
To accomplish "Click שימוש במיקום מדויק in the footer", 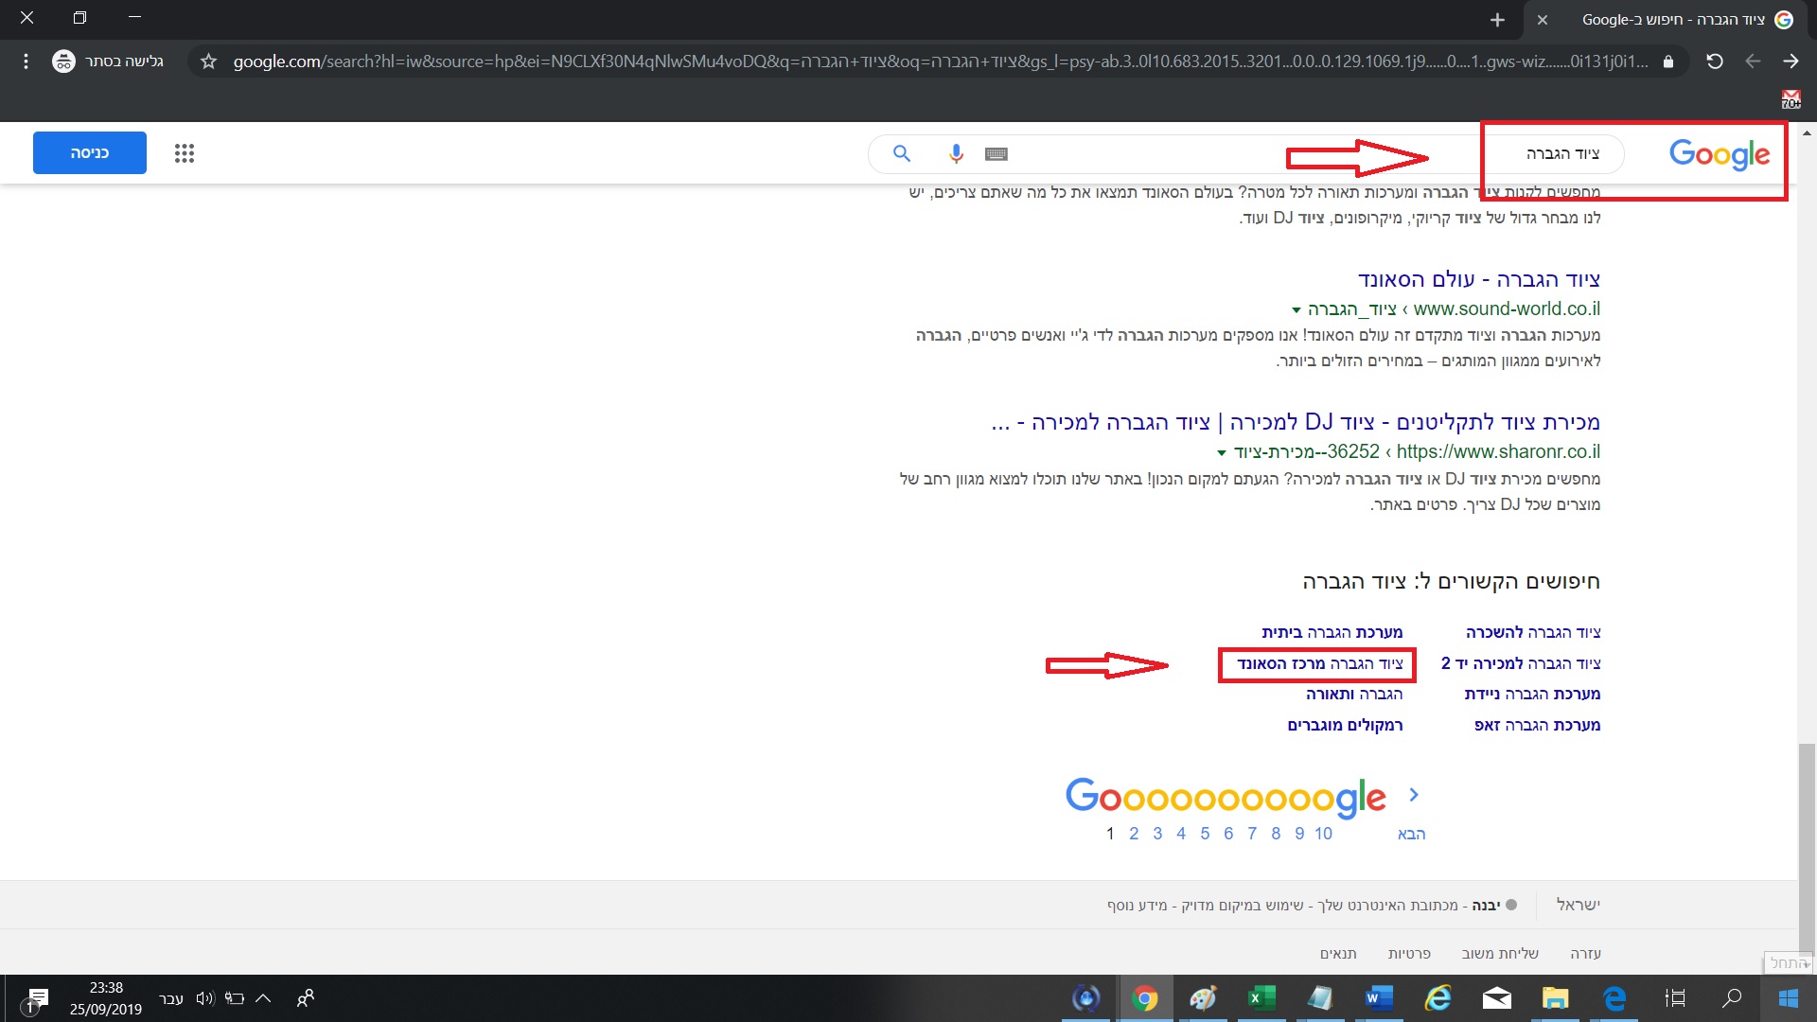I will pyautogui.click(x=1244, y=906).
